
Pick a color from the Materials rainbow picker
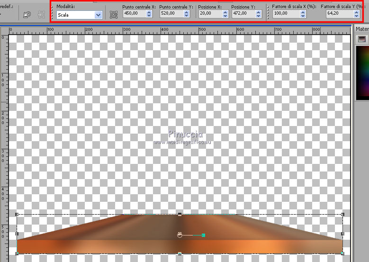(x=362, y=73)
